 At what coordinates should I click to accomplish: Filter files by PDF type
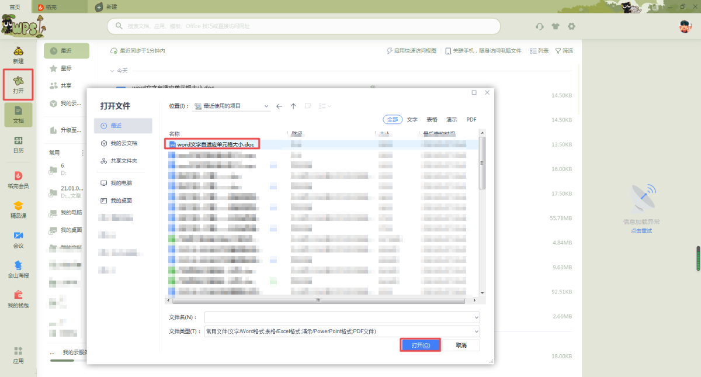point(471,119)
